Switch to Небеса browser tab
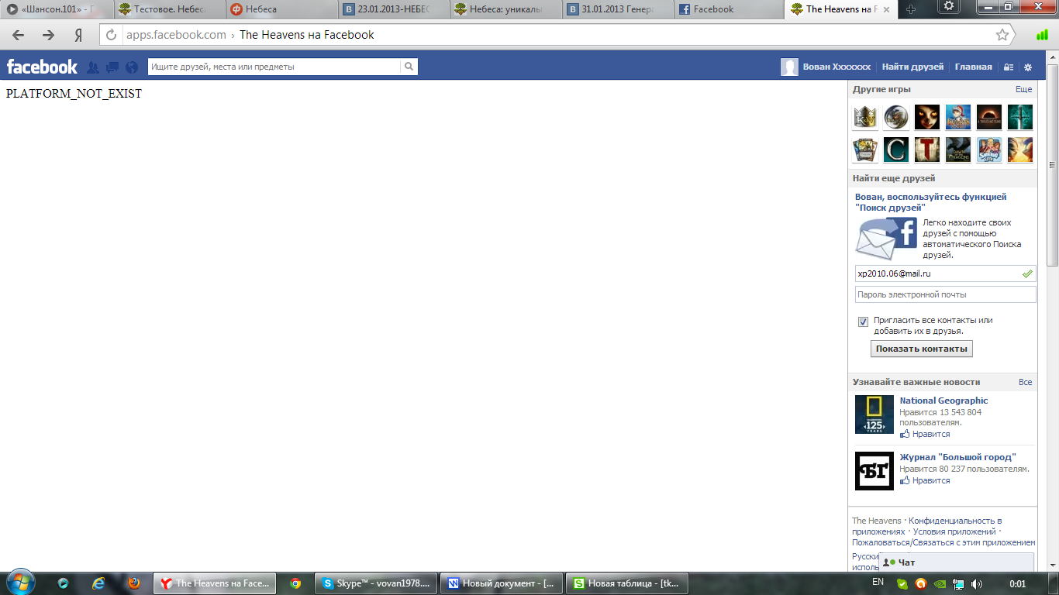 tap(281, 9)
